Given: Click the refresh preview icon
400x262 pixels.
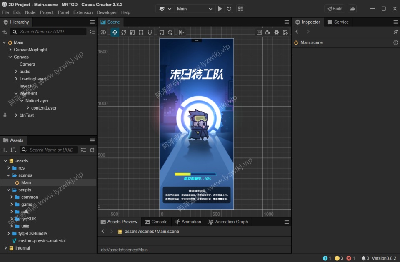Looking at the screenshot, I should [229, 9].
